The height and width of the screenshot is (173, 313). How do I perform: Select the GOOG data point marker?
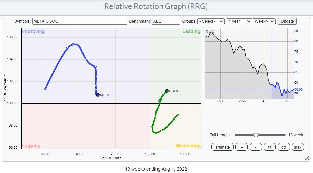pos(167,91)
